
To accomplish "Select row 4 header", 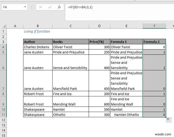I will point(3,47).
